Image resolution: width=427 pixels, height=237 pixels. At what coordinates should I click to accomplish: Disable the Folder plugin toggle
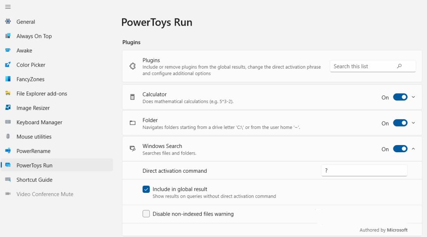[x=400, y=123]
